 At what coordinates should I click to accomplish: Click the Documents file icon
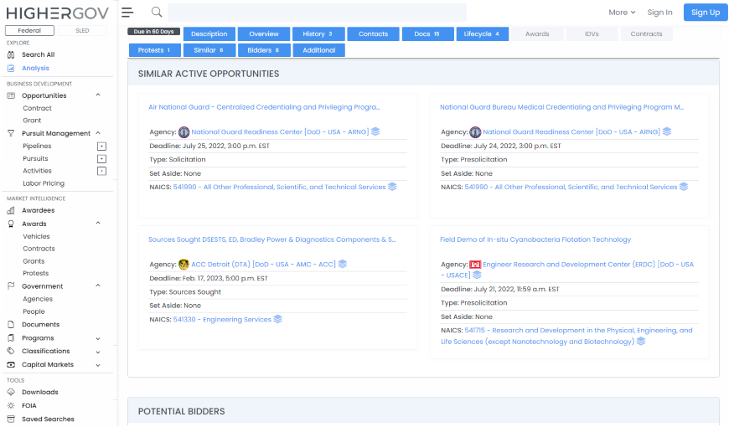pos(11,324)
